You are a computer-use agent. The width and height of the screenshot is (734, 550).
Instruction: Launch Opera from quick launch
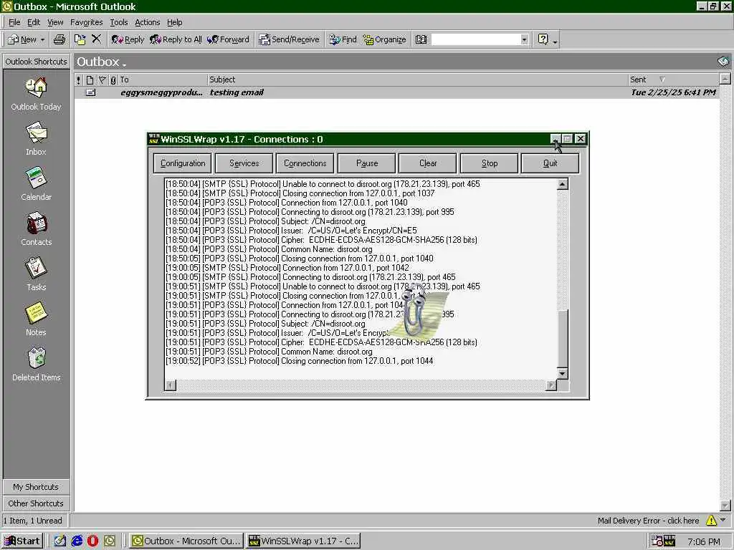point(92,541)
